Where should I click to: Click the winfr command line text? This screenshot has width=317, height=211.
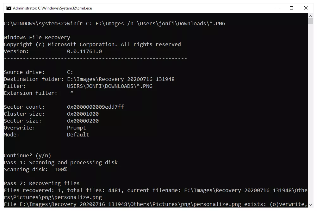tap(115, 24)
